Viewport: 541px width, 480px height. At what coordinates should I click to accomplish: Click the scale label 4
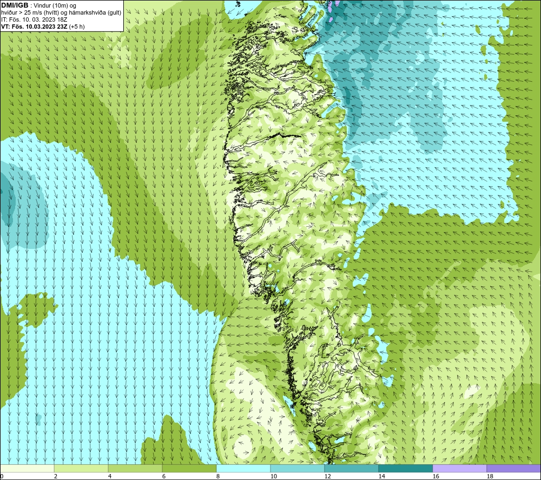point(110,477)
